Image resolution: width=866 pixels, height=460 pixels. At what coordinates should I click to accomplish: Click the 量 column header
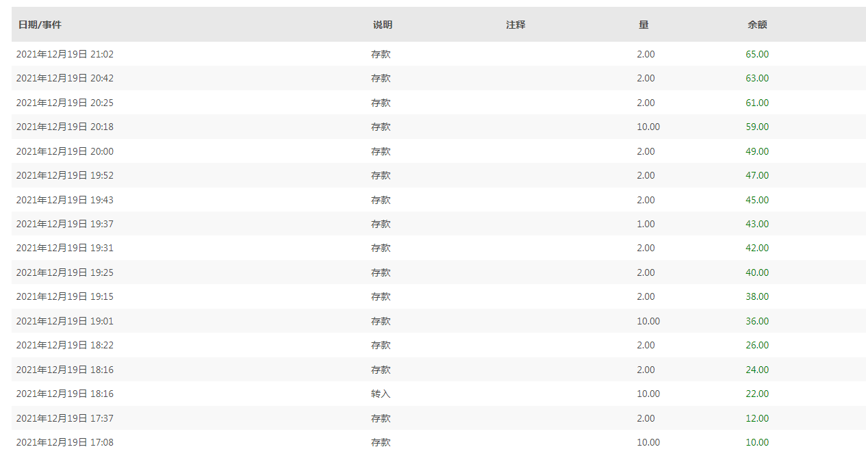click(644, 25)
